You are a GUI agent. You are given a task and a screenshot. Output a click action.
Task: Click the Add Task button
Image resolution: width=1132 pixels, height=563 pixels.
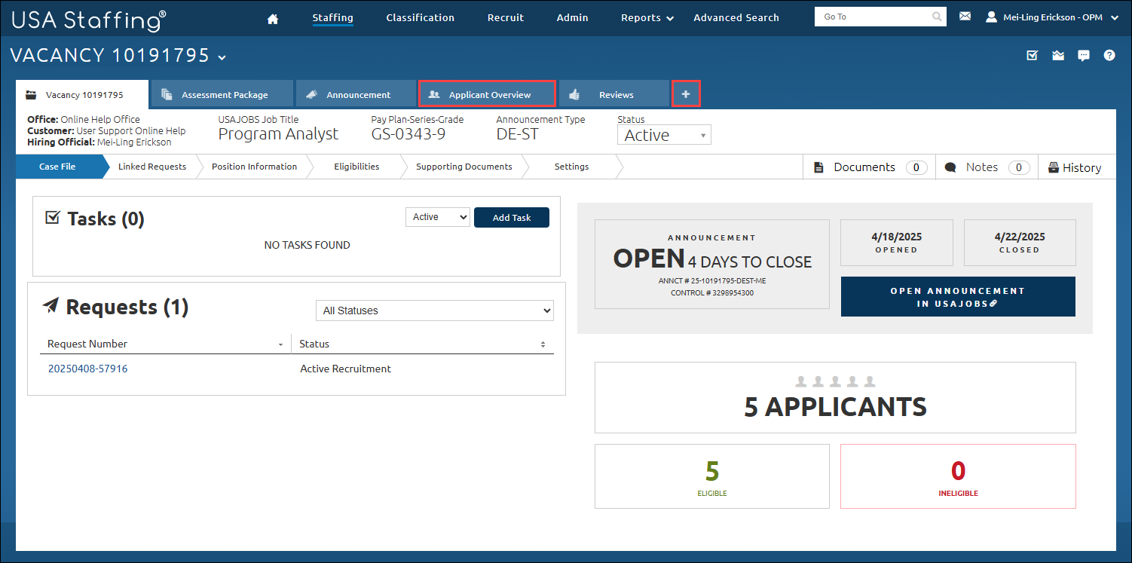coord(512,217)
